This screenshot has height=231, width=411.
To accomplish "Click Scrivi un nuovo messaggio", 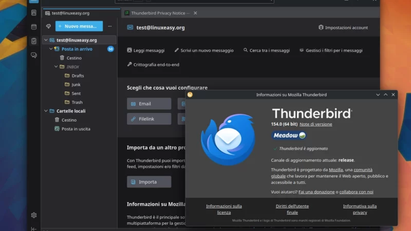I will pos(204,50).
